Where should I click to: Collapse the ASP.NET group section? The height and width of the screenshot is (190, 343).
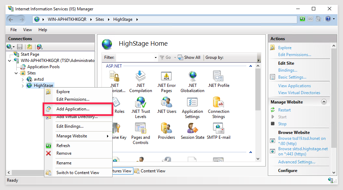(x=251, y=66)
